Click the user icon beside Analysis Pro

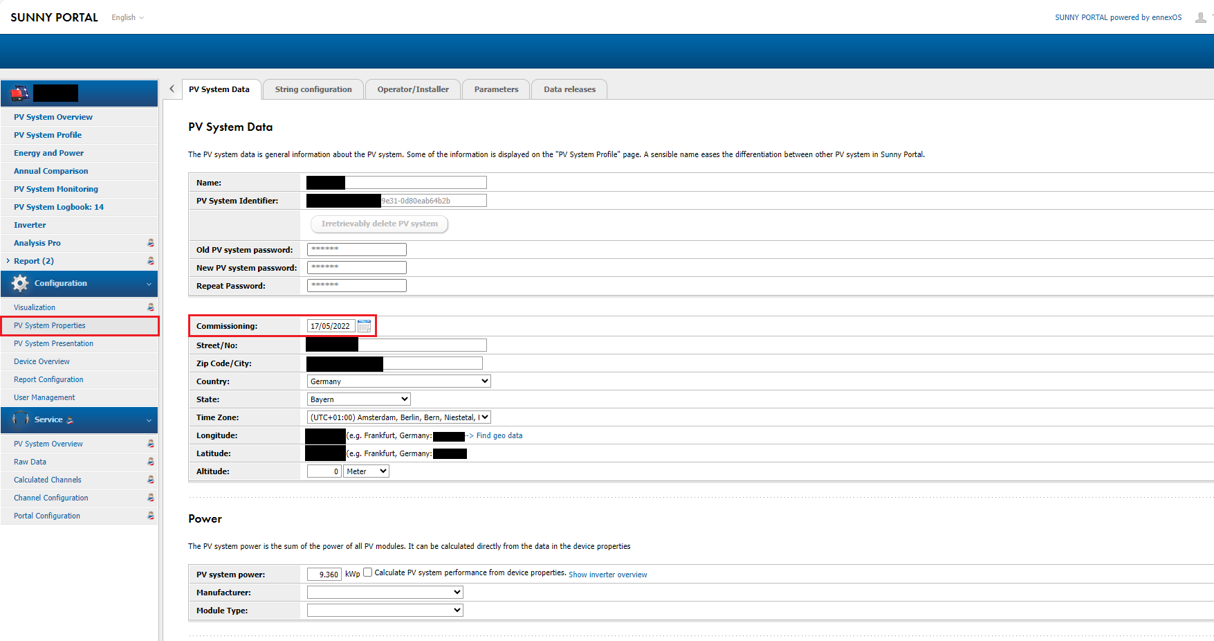(151, 243)
